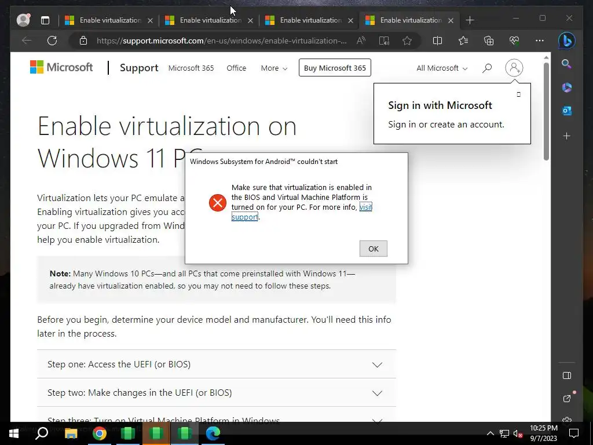
Task: Click the address bar URL field
Action: click(x=221, y=41)
